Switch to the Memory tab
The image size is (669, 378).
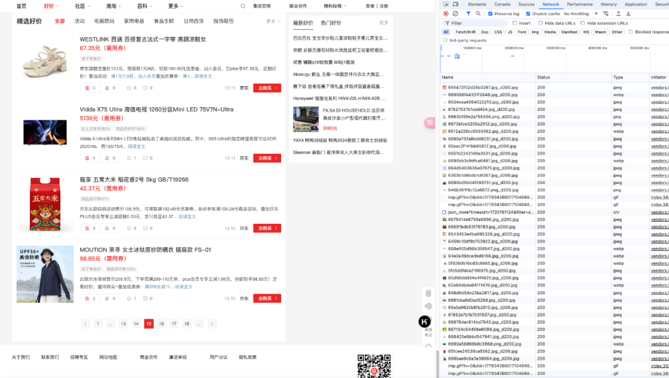point(609,4)
